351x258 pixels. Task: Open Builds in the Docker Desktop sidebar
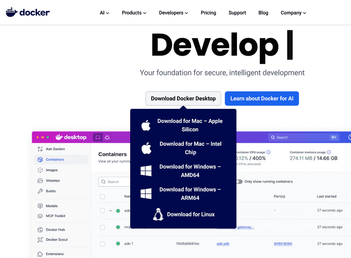coord(50,191)
